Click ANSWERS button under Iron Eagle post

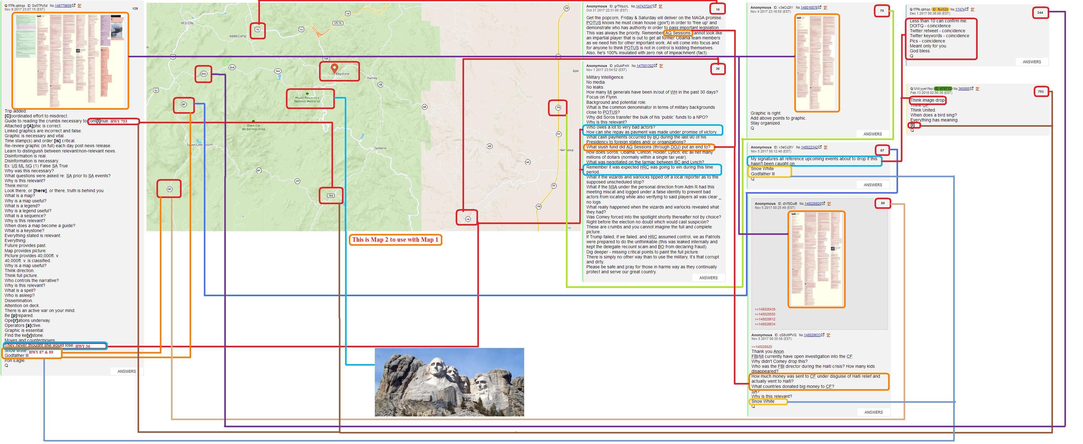coord(126,371)
